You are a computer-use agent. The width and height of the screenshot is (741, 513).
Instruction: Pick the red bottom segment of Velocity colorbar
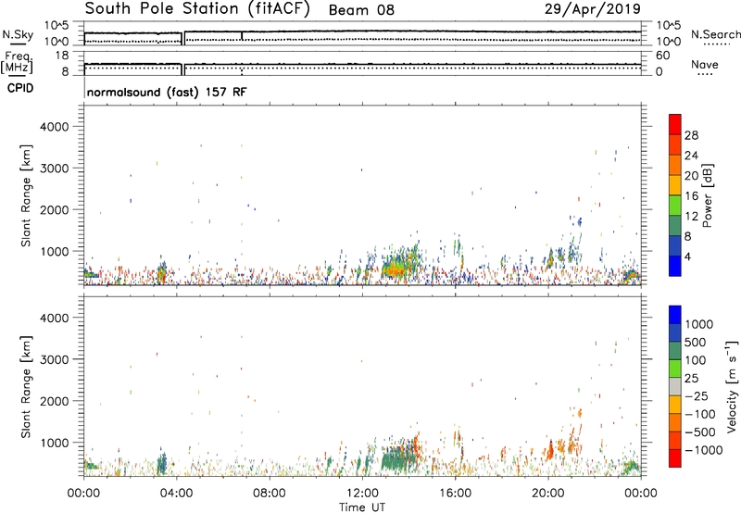675,458
